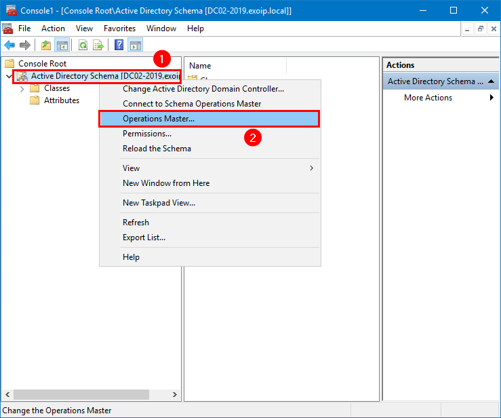Open the Window menu
Viewport: 501px width, 418px height.
click(x=161, y=28)
